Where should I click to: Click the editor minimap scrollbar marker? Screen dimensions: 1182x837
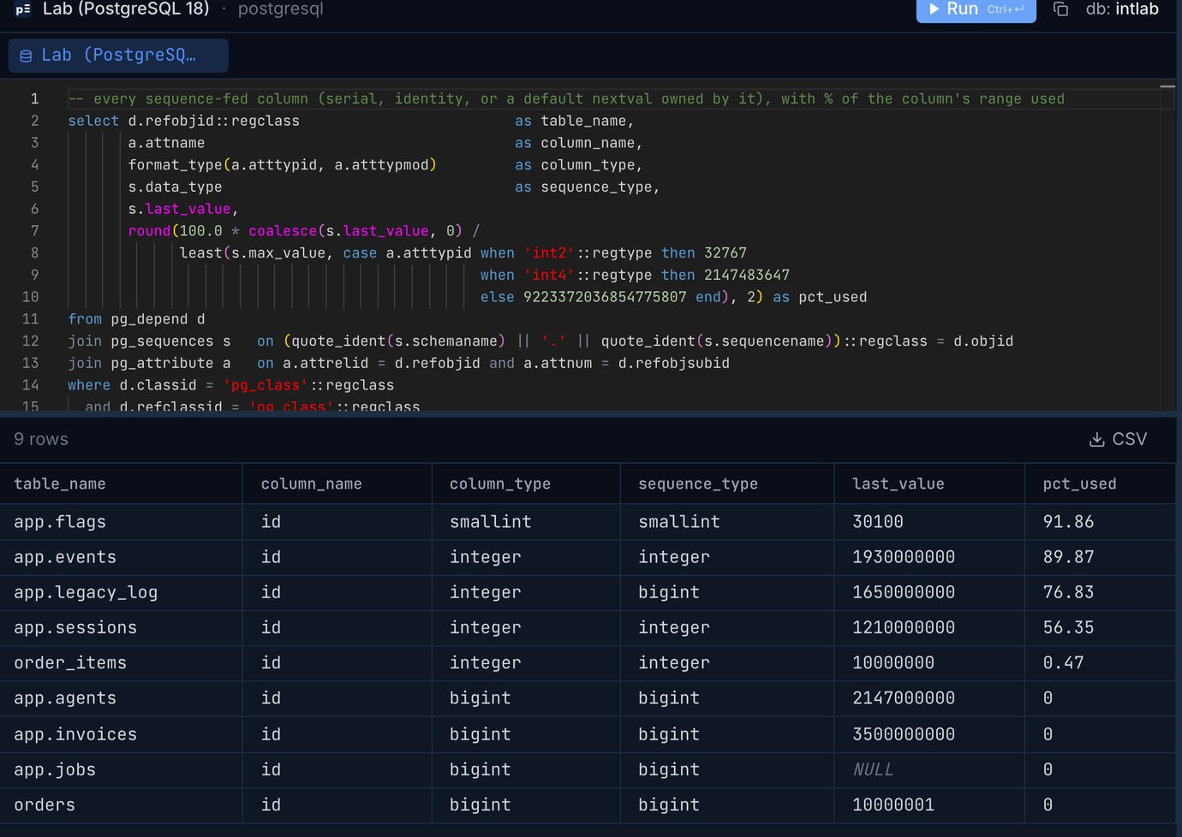point(1167,86)
